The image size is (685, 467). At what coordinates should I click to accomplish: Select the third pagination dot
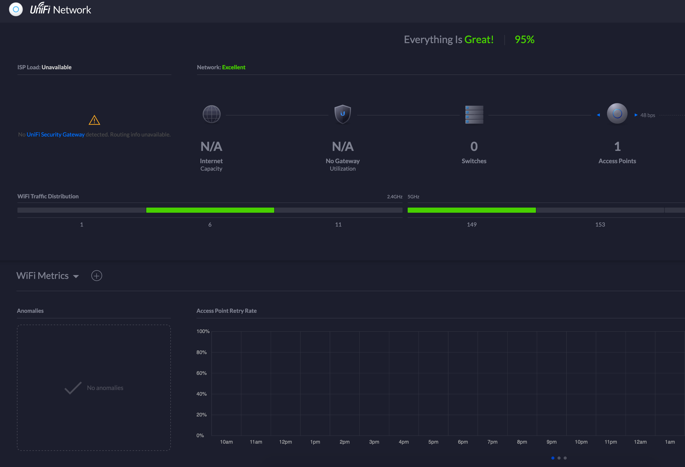click(x=566, y=458)
